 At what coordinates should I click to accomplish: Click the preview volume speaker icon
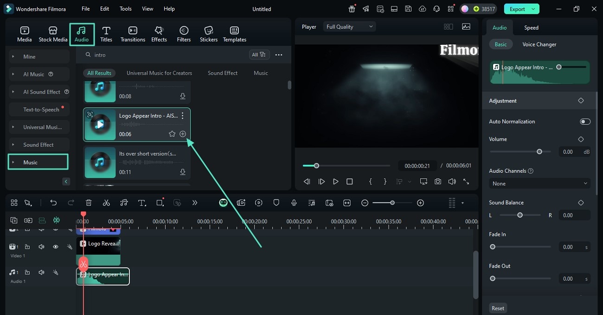click(452, 182)
